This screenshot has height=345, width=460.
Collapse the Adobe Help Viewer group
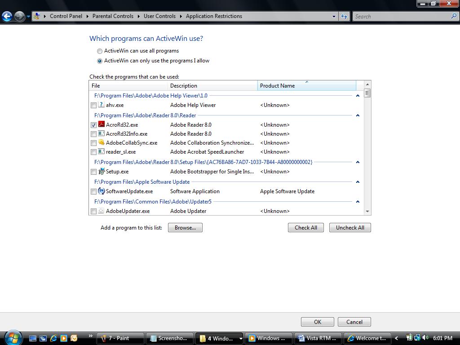(x=358, y=96)
